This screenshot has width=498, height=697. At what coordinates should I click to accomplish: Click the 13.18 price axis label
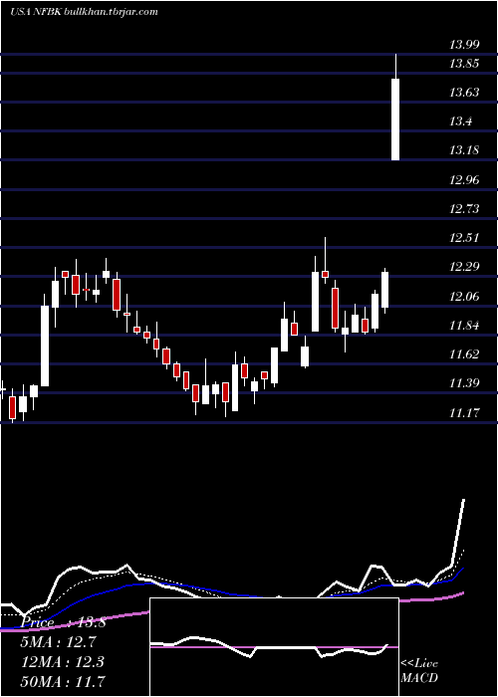(x=464, y=150)
